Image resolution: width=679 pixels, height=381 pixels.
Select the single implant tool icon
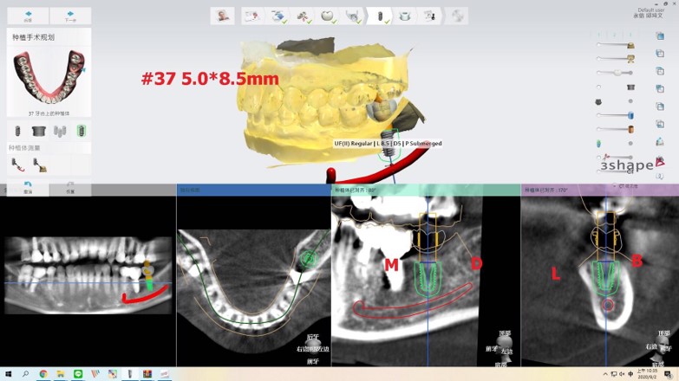pos(16,131)
